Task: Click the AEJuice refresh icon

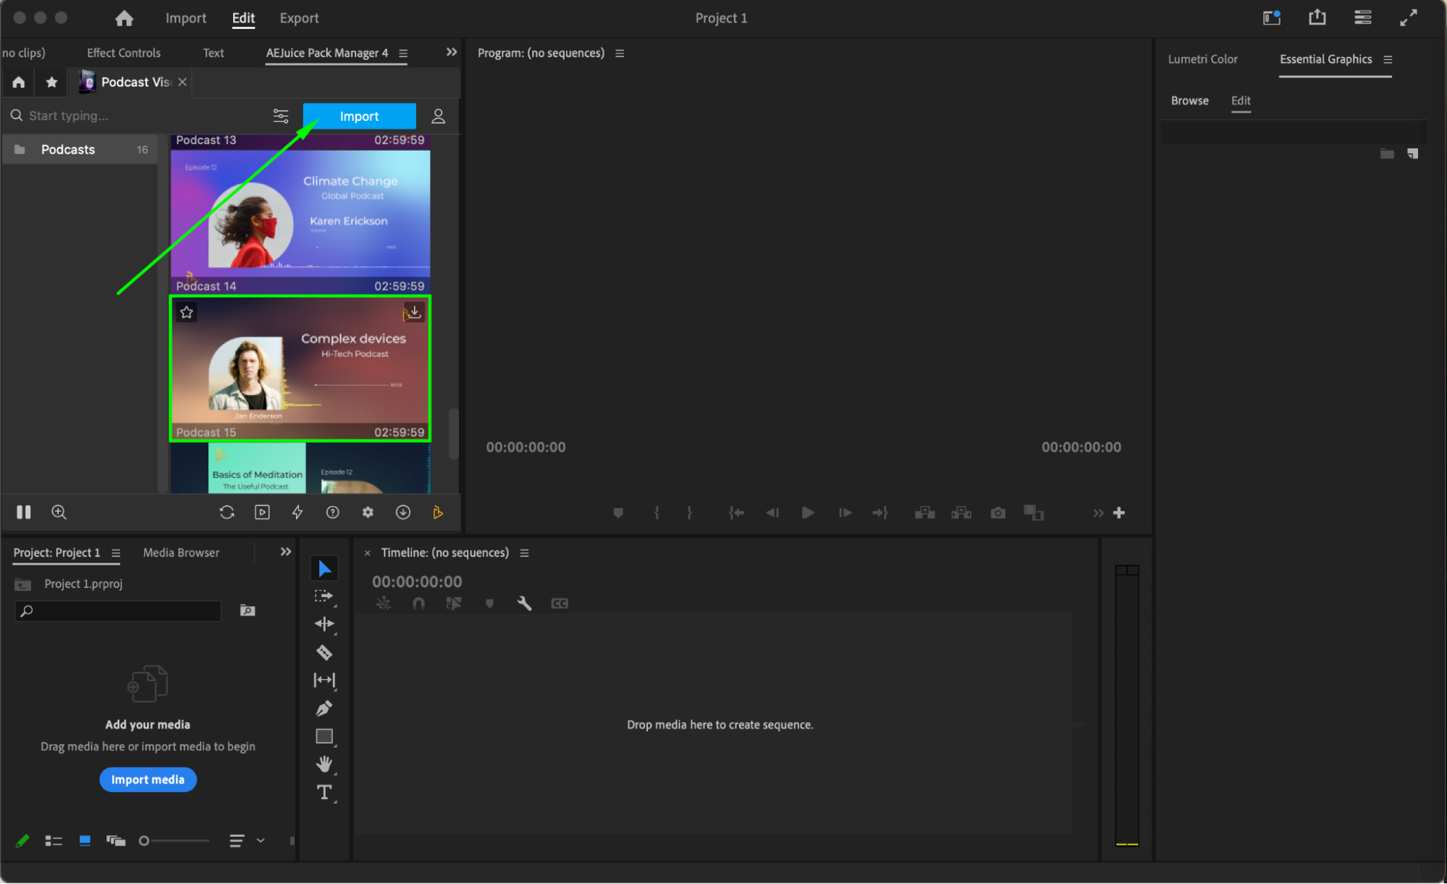Action: tap(227, 512)
